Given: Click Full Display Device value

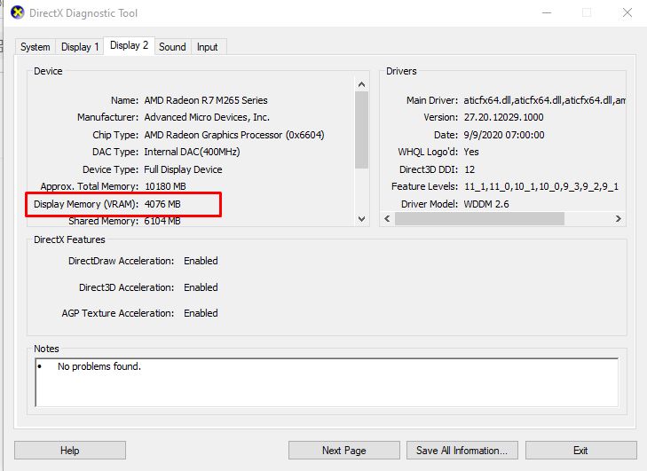Looking at the screenshot, I should coord(183,169).
